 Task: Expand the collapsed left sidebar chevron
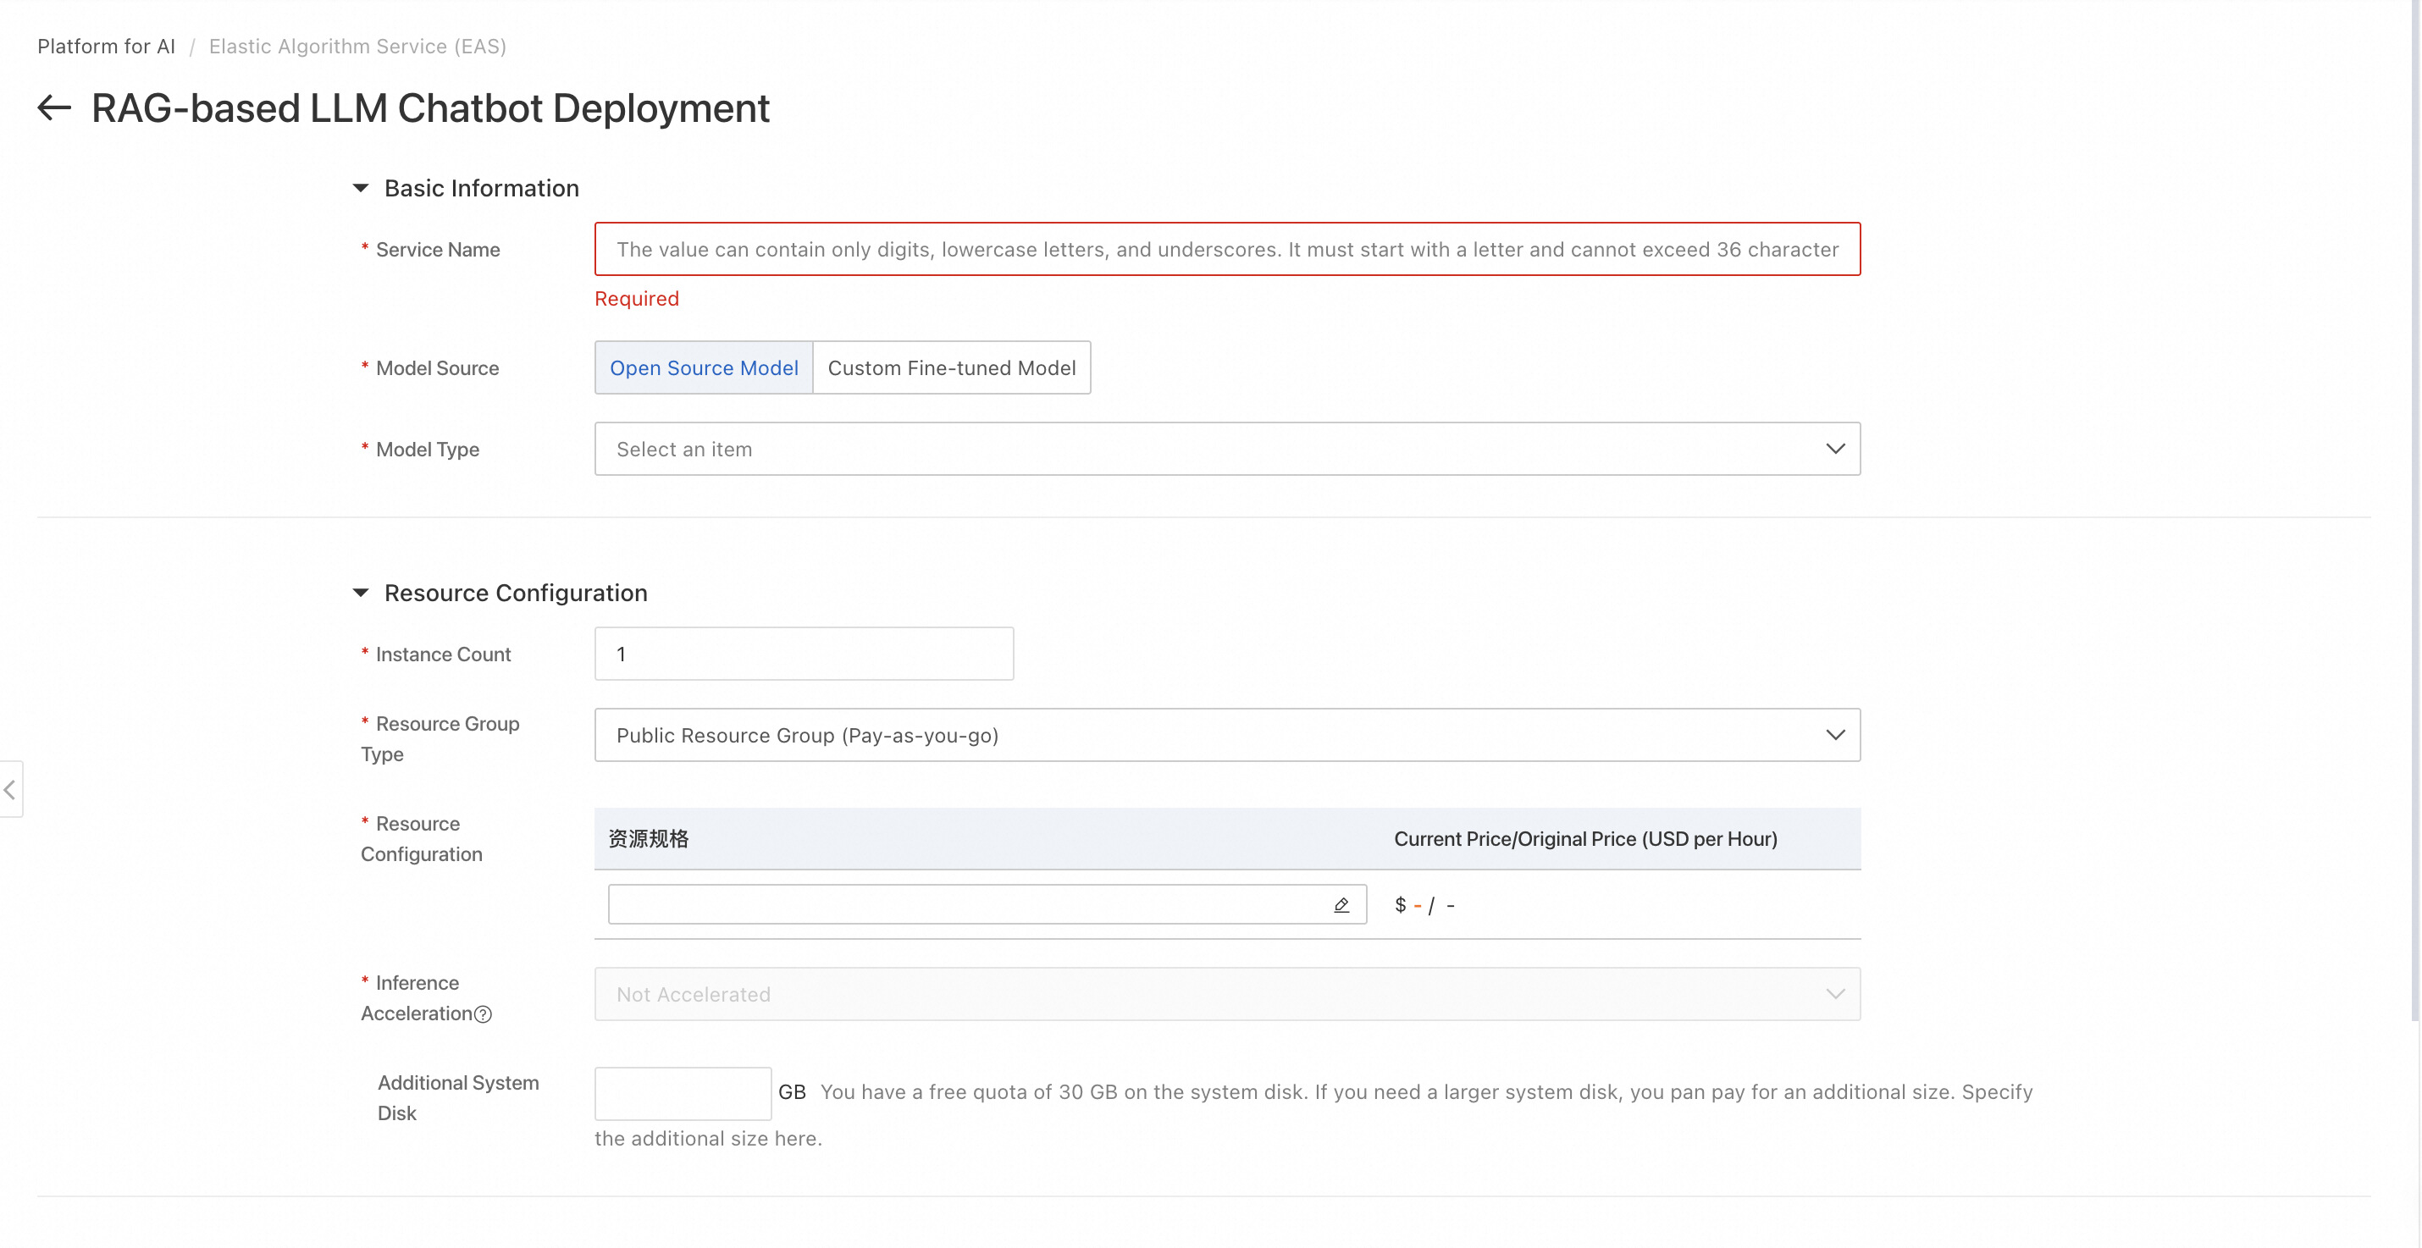[10, 789]
